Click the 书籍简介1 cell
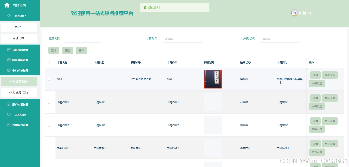Viewport: 349px width, 167px height. (283, 102)
